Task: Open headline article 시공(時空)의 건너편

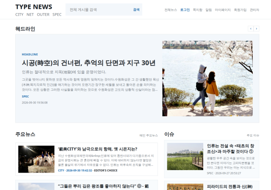Action: coord(88,63)
